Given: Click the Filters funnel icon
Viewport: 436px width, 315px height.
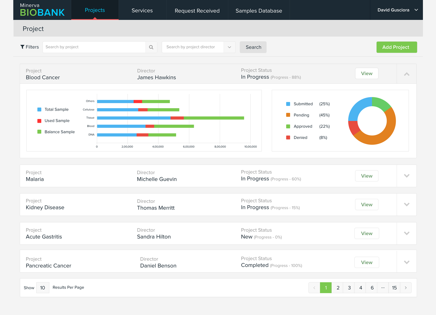Looking at the screenshot, I should pos(22,47).
